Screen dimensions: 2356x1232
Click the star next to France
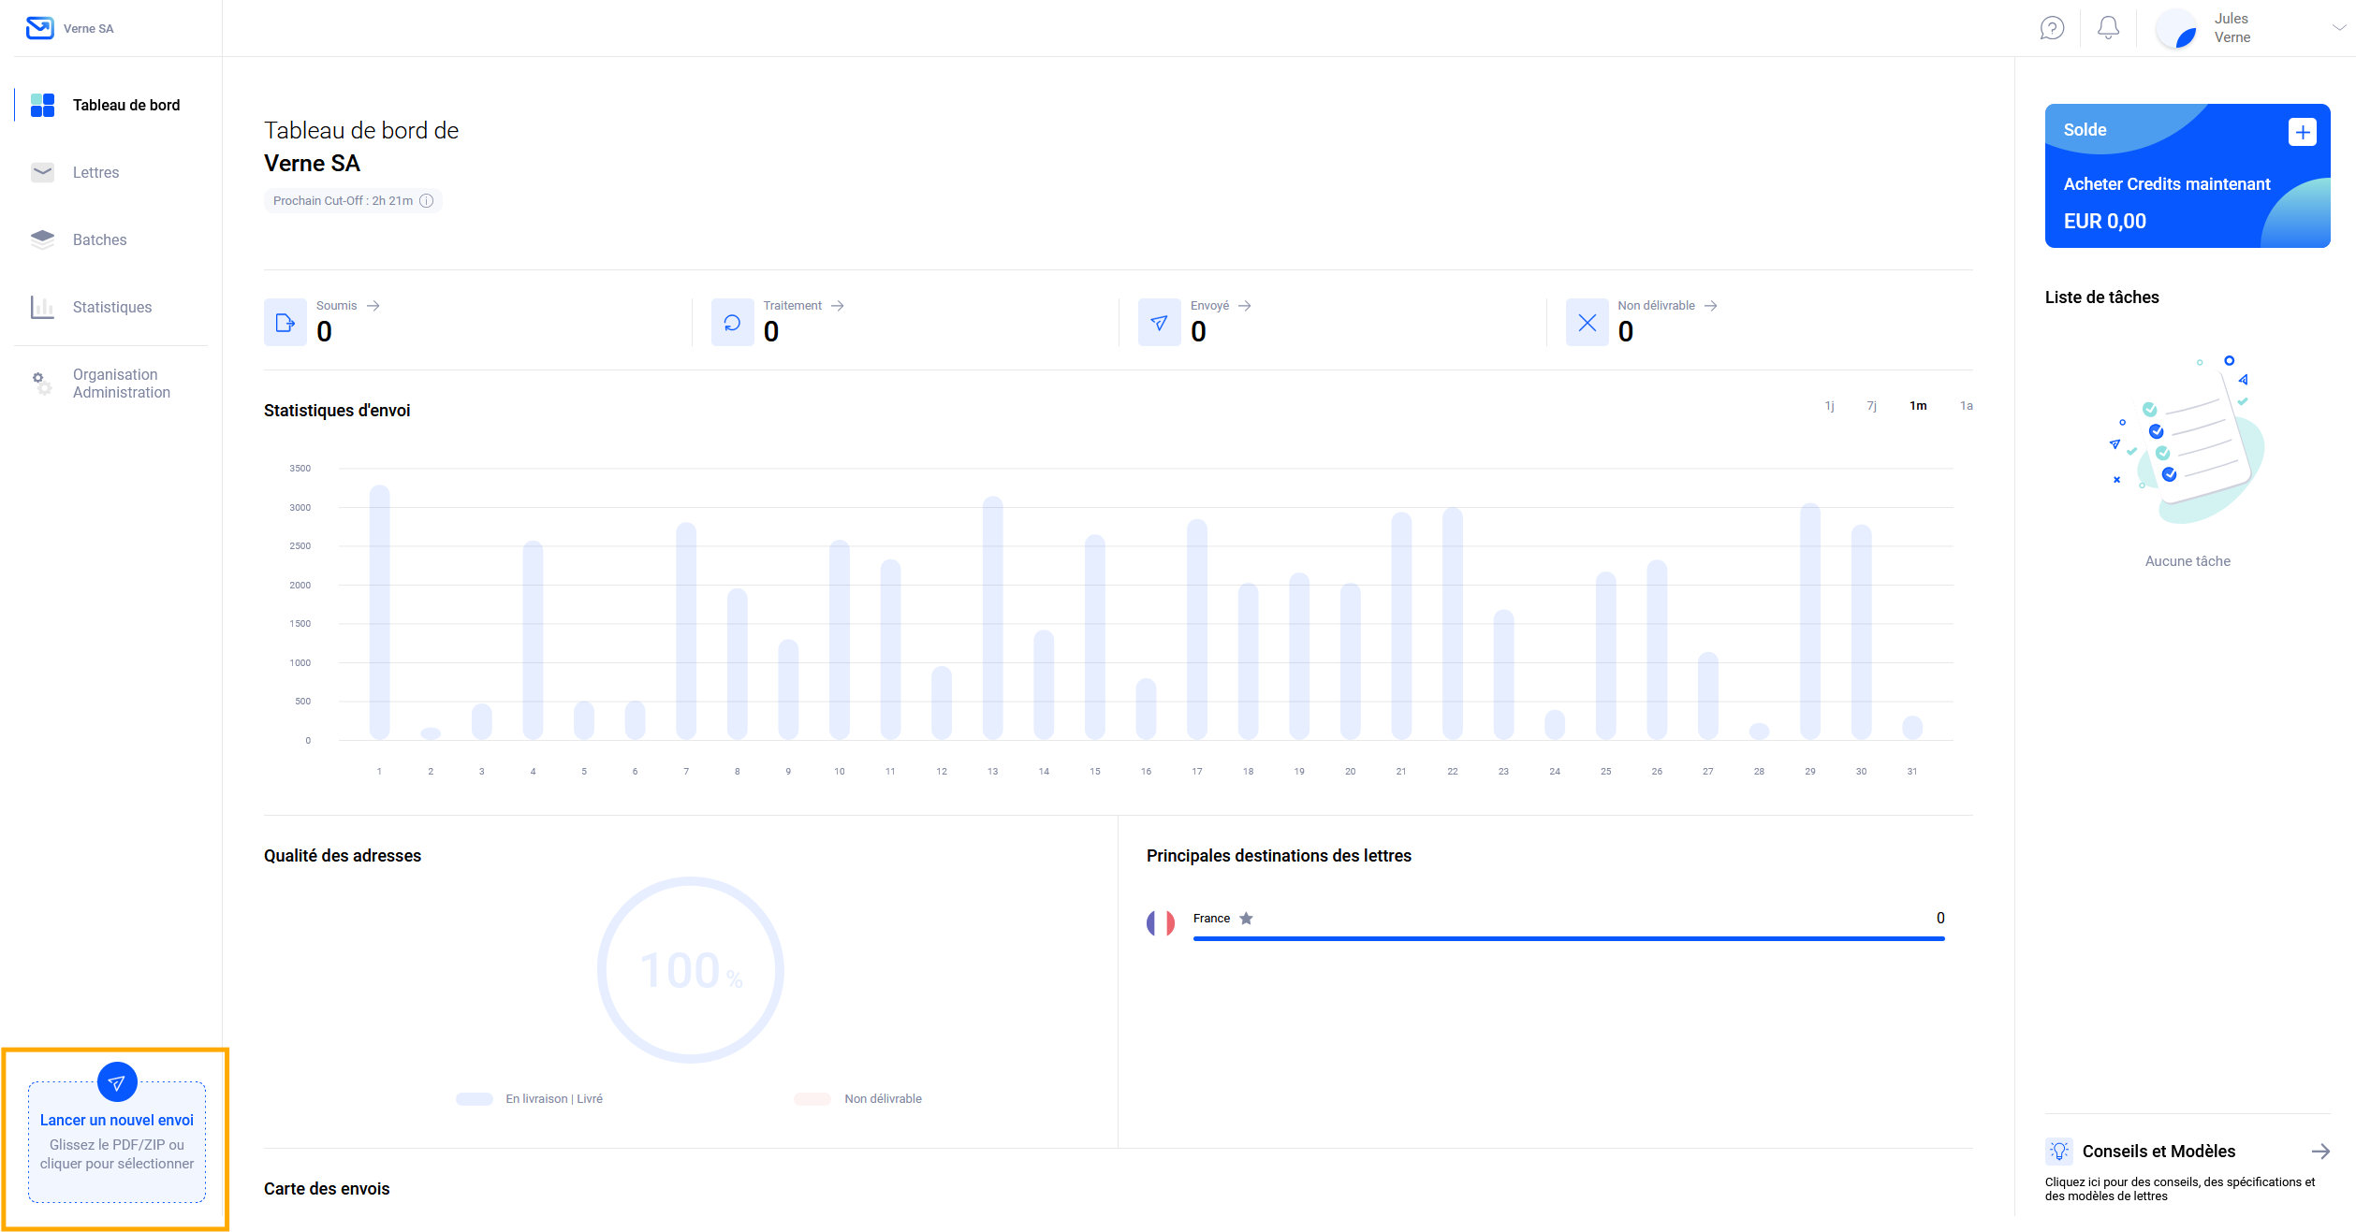click(1246, 919)
